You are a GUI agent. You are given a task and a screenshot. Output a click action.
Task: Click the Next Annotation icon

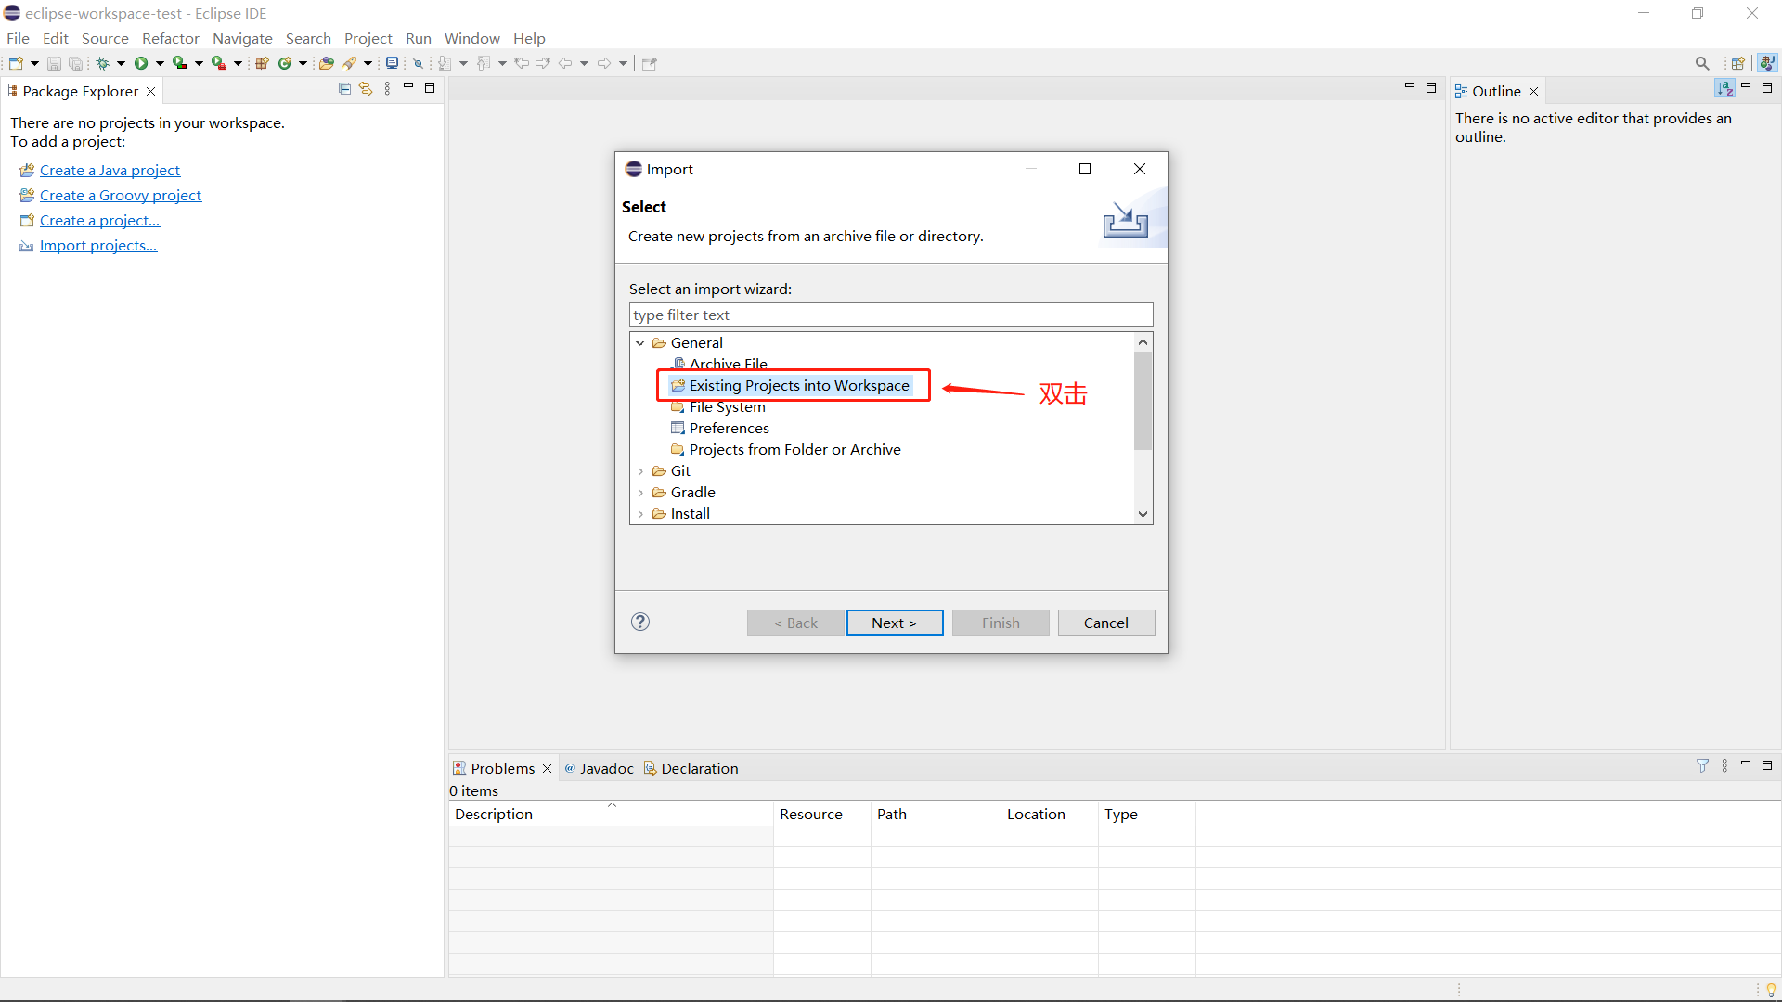point(445,63)
